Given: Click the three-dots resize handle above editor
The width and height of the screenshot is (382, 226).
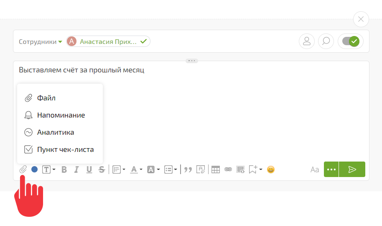Looking at the screenshot, I should pyautogui.click(x=191, y=61).
